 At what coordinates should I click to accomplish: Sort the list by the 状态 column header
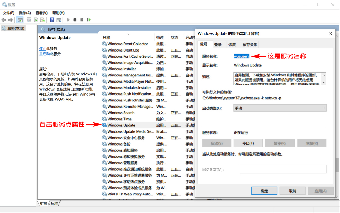tap(175, 37)
